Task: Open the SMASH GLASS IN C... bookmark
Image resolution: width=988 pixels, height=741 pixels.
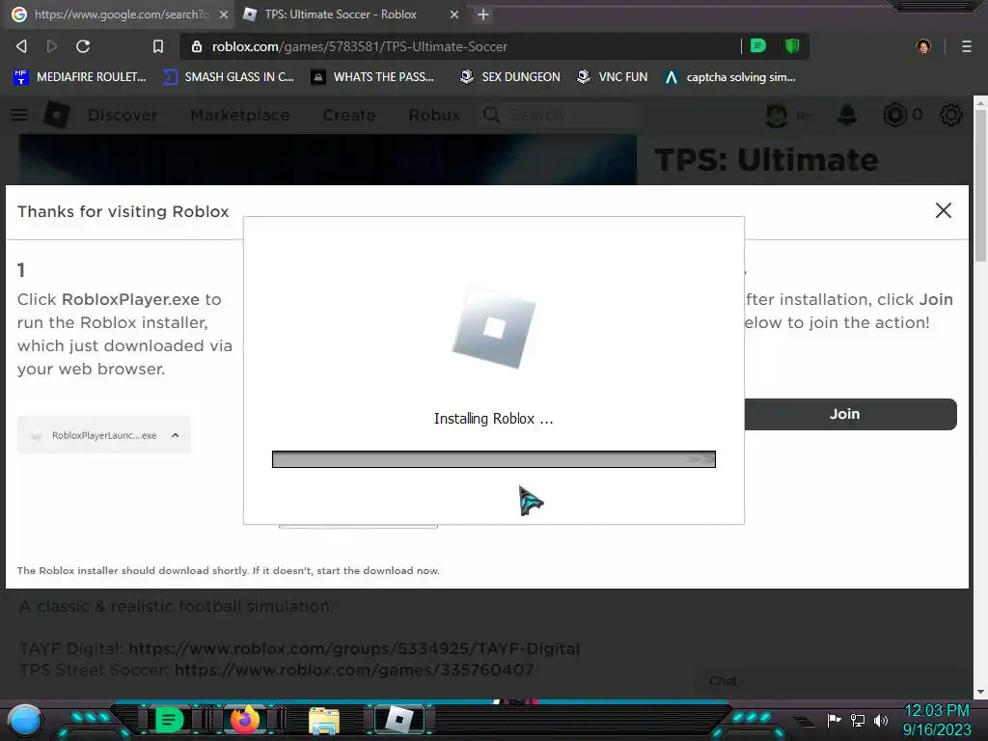Action: (x=229, y=77)
